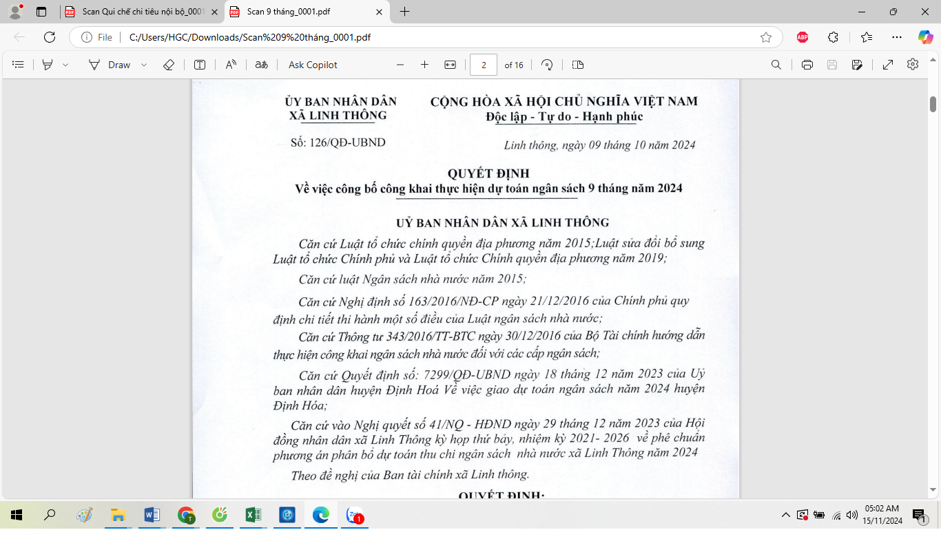The width and height of the screenshot is (941, 541).
Task: Close the 'Scan Qui chế chi tiêu nội bộ' tab
Action: [x=214, y=12]
